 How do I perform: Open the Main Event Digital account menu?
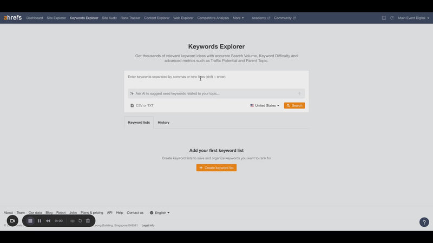click(413, 18)
